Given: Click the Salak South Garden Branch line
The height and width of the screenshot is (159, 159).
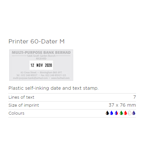Looking at the screenshot, I should [41, 56].
